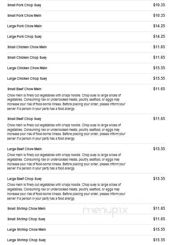Select the Large Beef Chop Suey title
This screenshot has width=180, height=245.
[24, 179]
